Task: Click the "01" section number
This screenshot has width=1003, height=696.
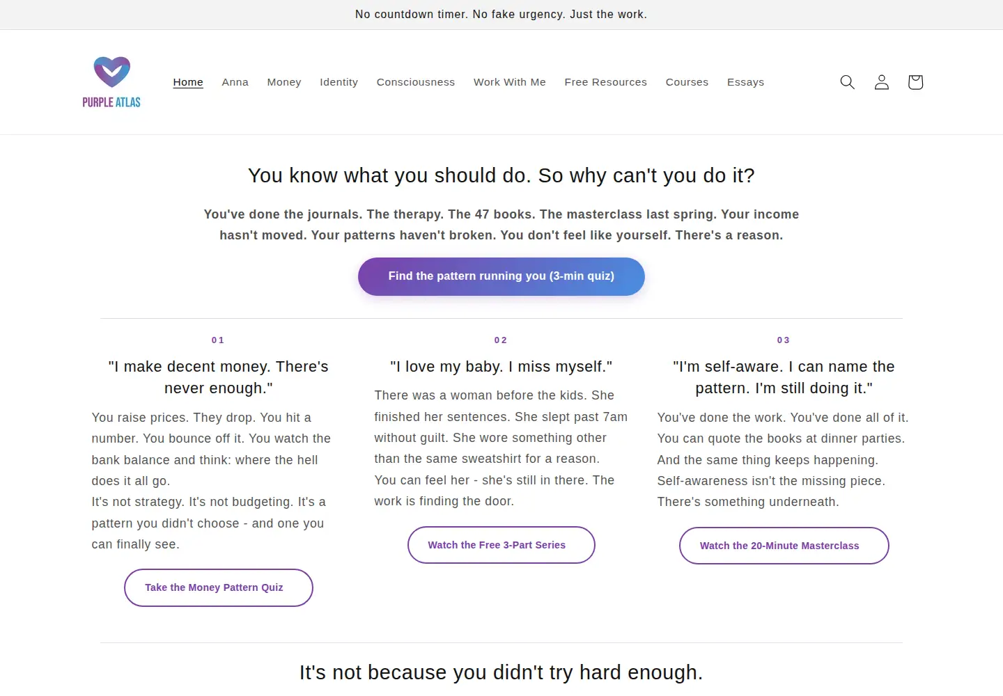Action: point(219,340)
